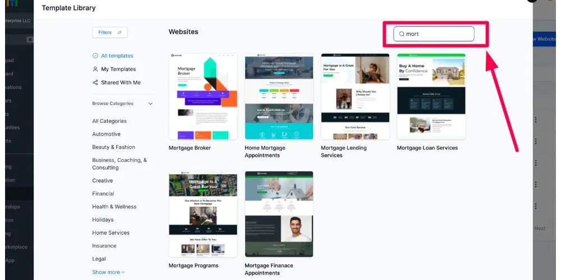Collapse the Browse Categories chevron
The width and height of the screenshot is (561, 280).
pyautogui.click(x=150, y=104)
